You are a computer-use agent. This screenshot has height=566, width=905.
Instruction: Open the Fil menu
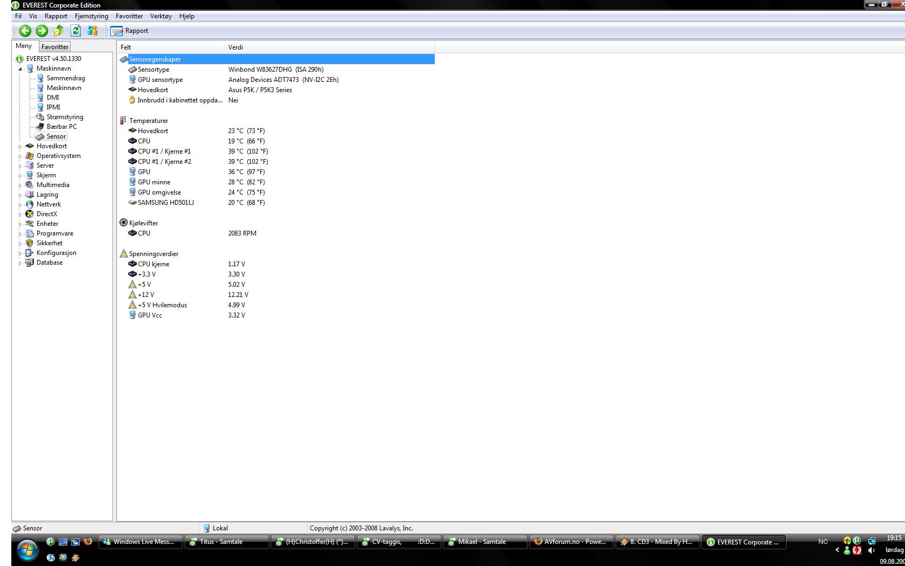(18, 16)
